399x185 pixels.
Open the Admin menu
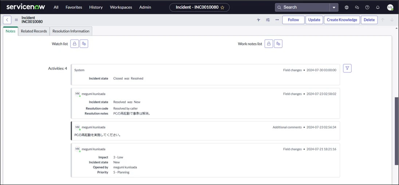(145, 7)
